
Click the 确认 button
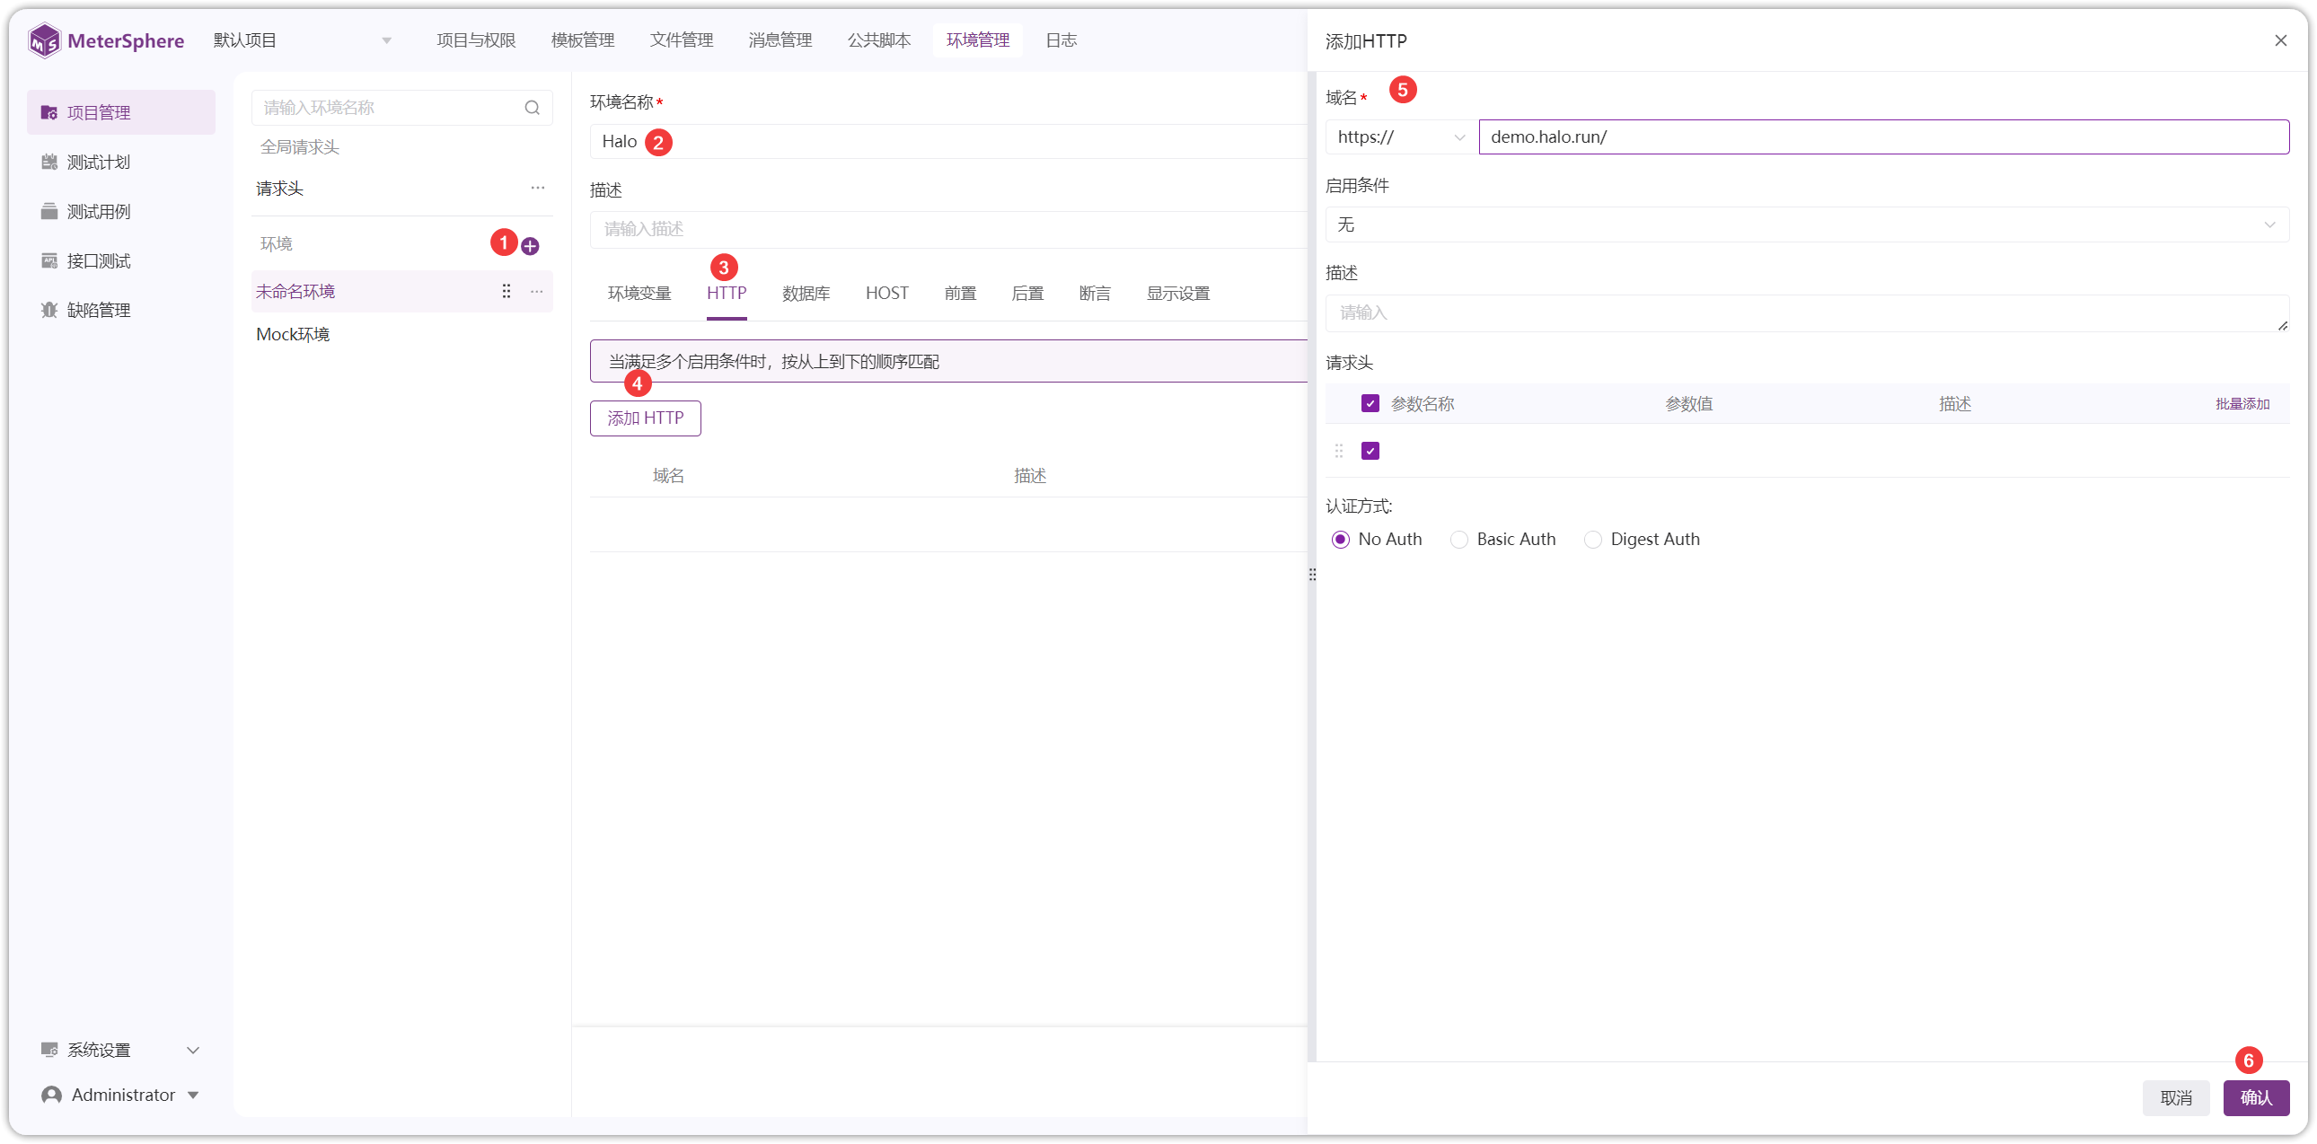click(2256, 1098)
